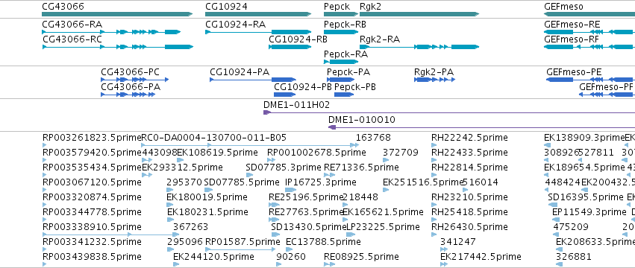This screenshot has width=635, height=268.
Task: Click the RP003320874.5prime EST marker
Action: [45, 205]
